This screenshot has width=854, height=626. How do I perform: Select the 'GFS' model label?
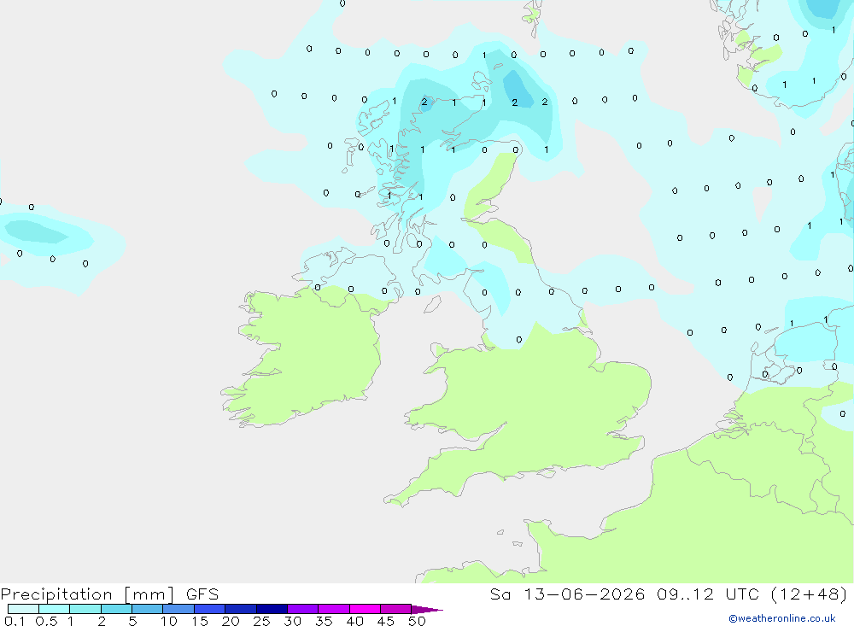point(202,594)
